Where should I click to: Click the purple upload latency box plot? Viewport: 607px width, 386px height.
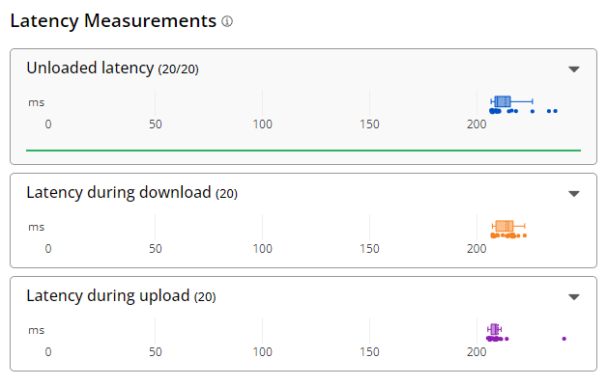point(495,329)
